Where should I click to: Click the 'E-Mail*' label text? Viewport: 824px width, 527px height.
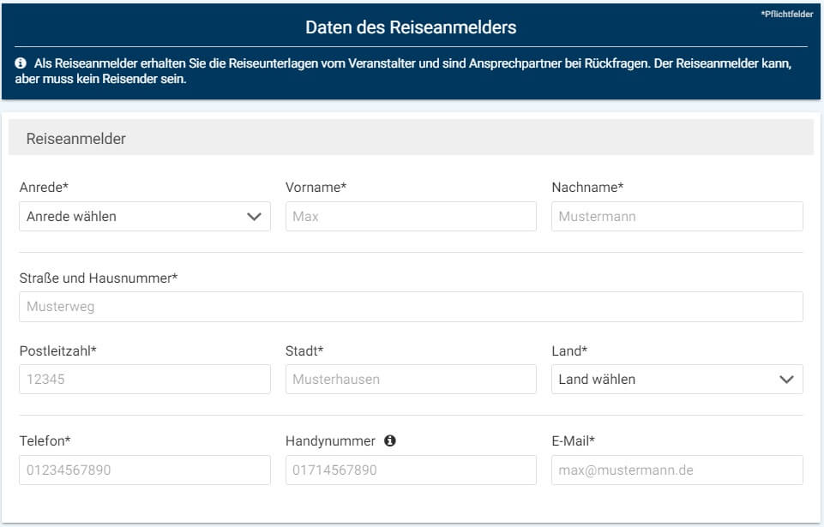[x=573, y=441]
